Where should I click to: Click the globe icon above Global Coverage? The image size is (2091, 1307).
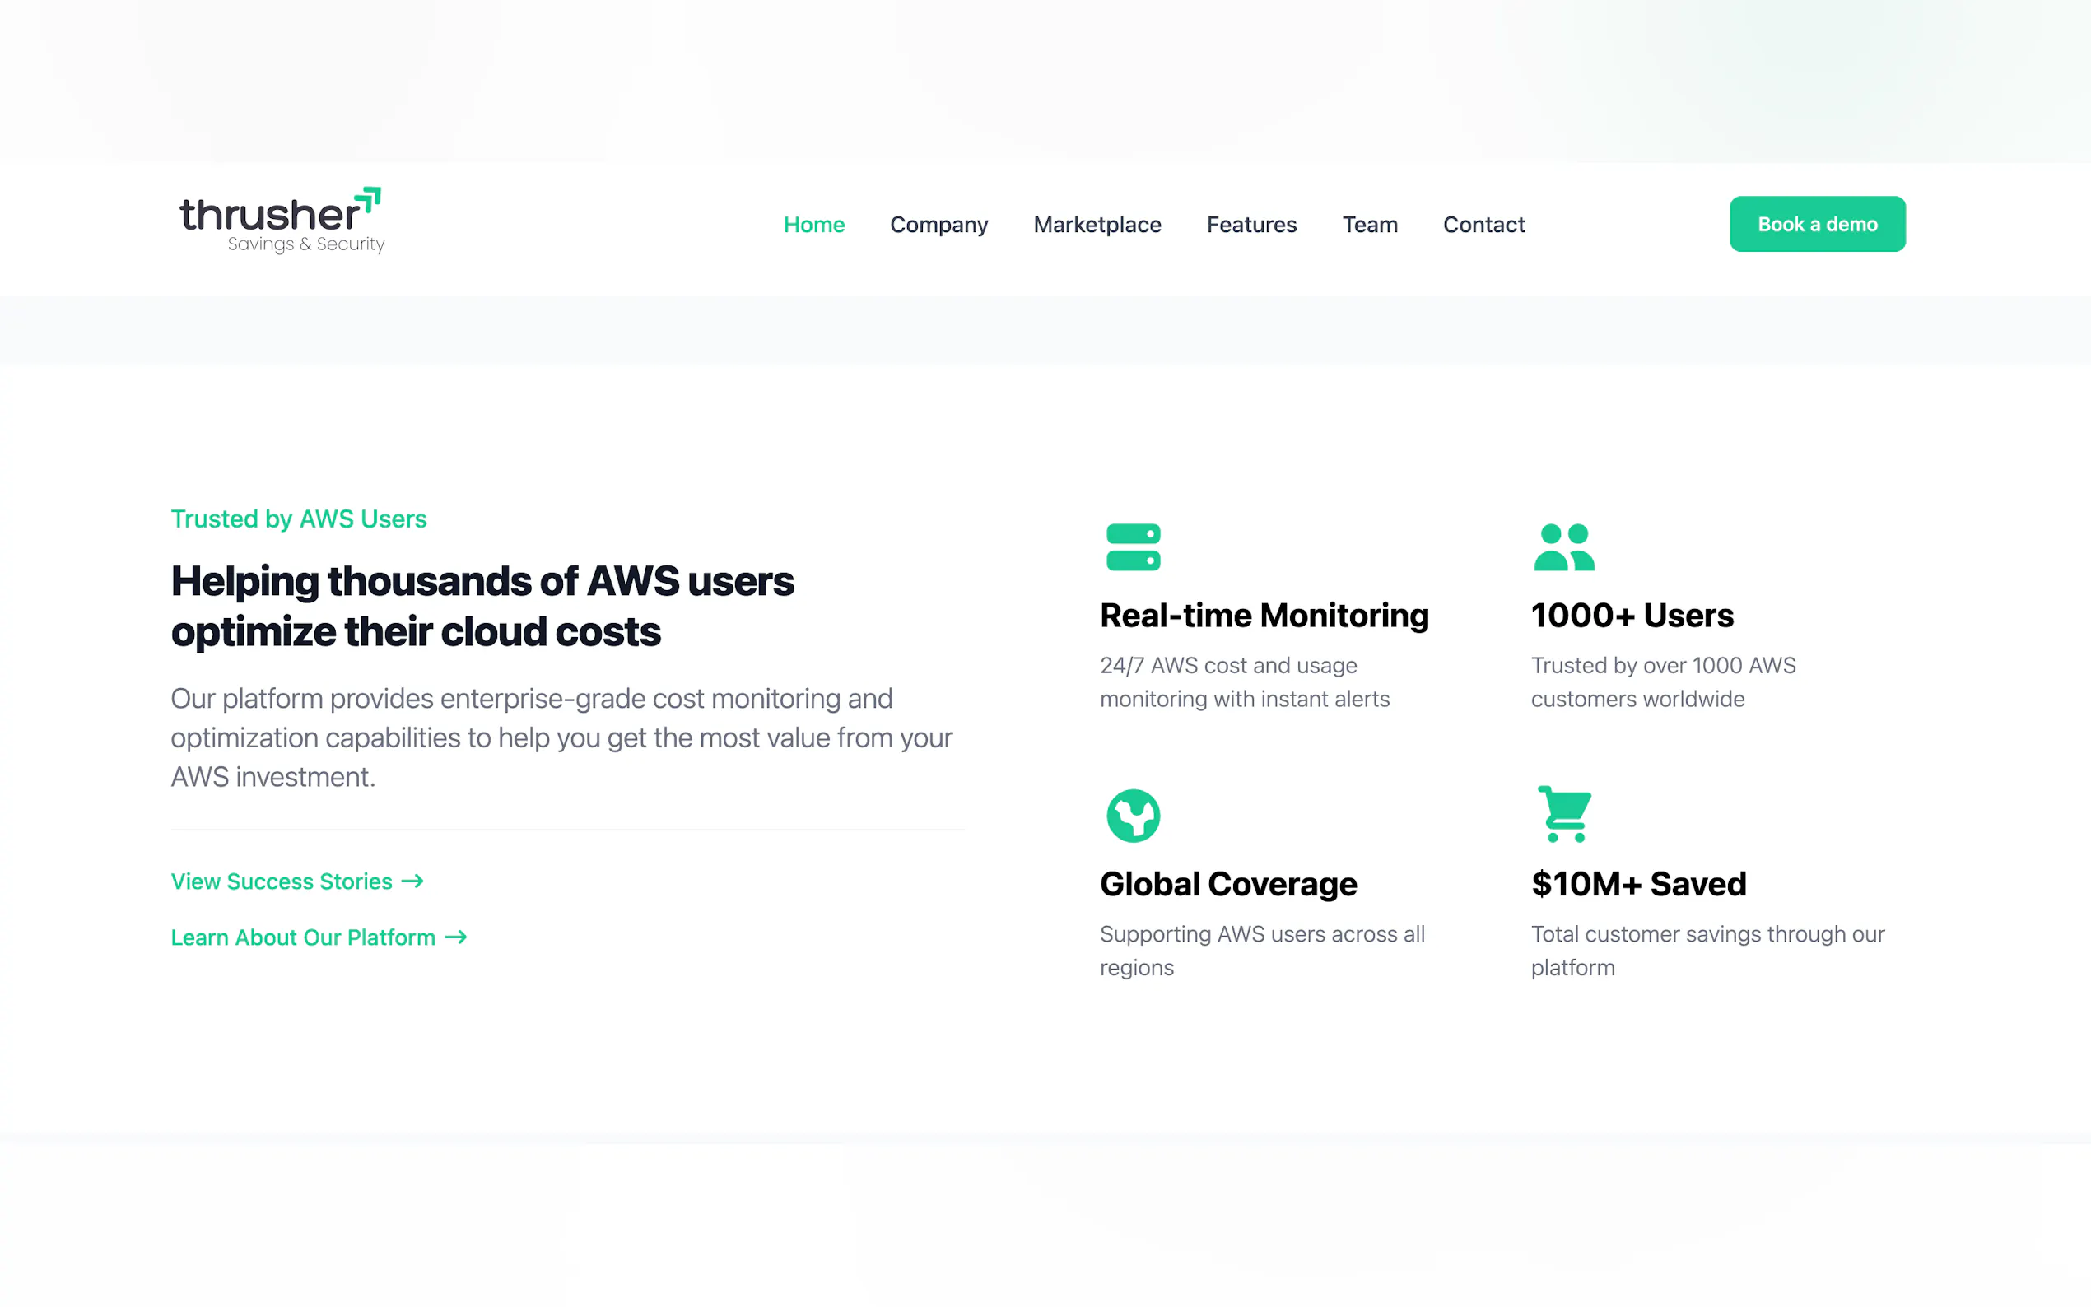[1133, 815]
